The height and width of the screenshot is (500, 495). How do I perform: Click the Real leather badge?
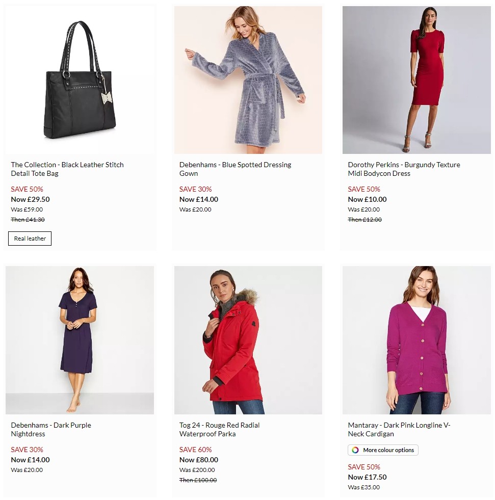tap(30, 238)
